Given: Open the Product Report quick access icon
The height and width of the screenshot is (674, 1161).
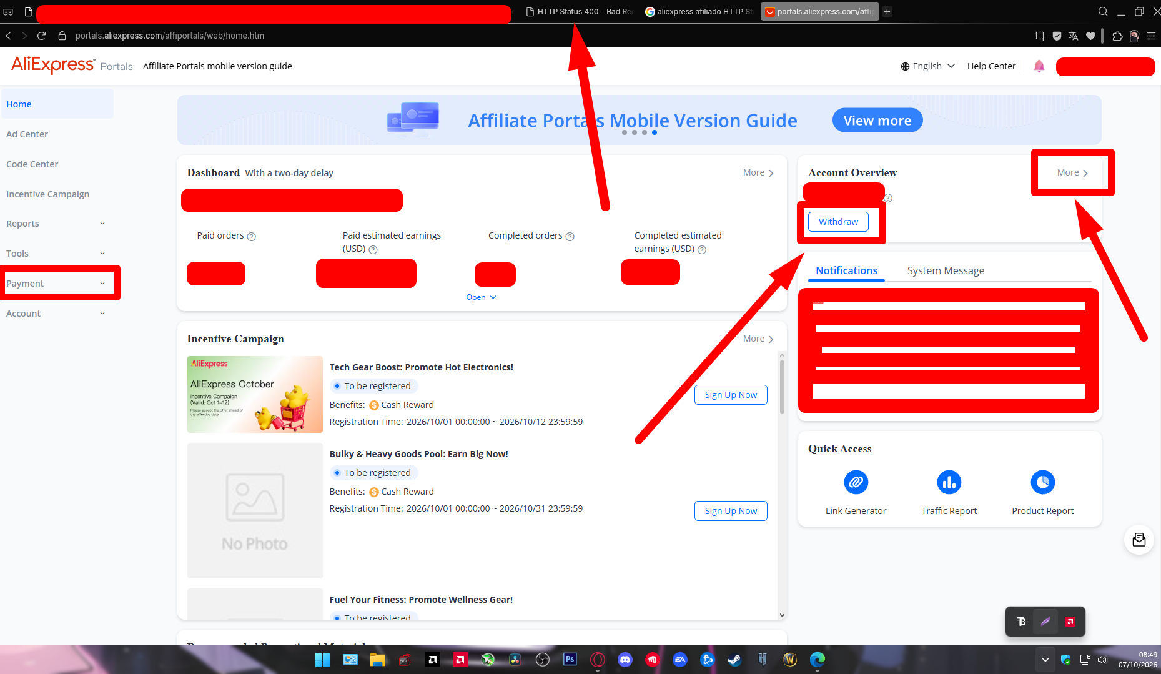Looking at the screenshot, I should pyautogui.click(x=1042, y=482).
